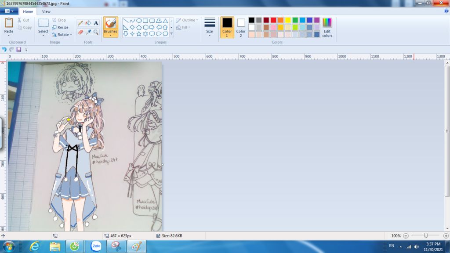Viewport: 450px width, 253px height.
Task: Choose the Curve shape
Action: (132, 21)
